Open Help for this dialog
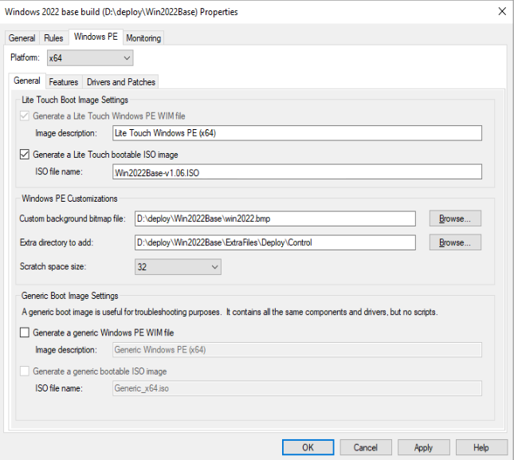514x460 pixels. (x=481, y=447)
